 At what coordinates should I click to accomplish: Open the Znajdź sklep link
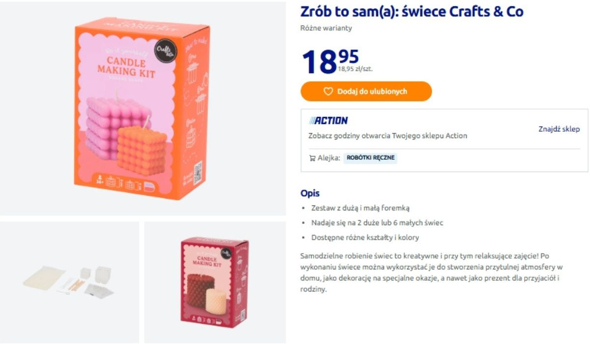coord(559,129)
